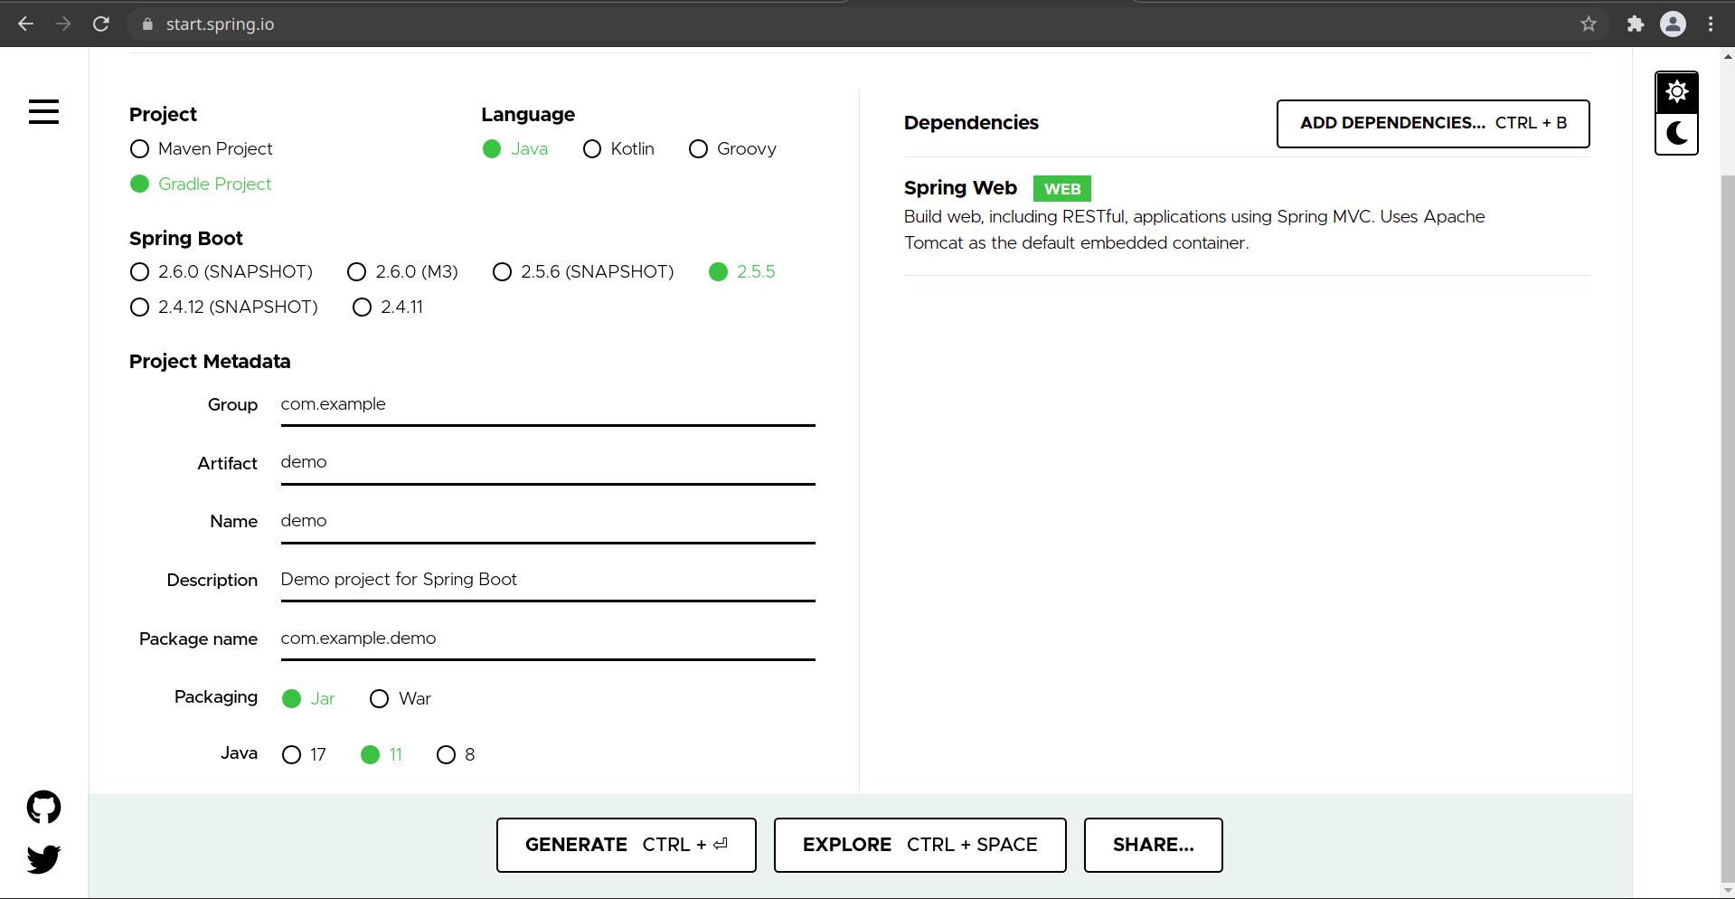The image size is (1735, 899).
Task: Edit the Artifact field showing demo
Action: click(x=546, y=462)
